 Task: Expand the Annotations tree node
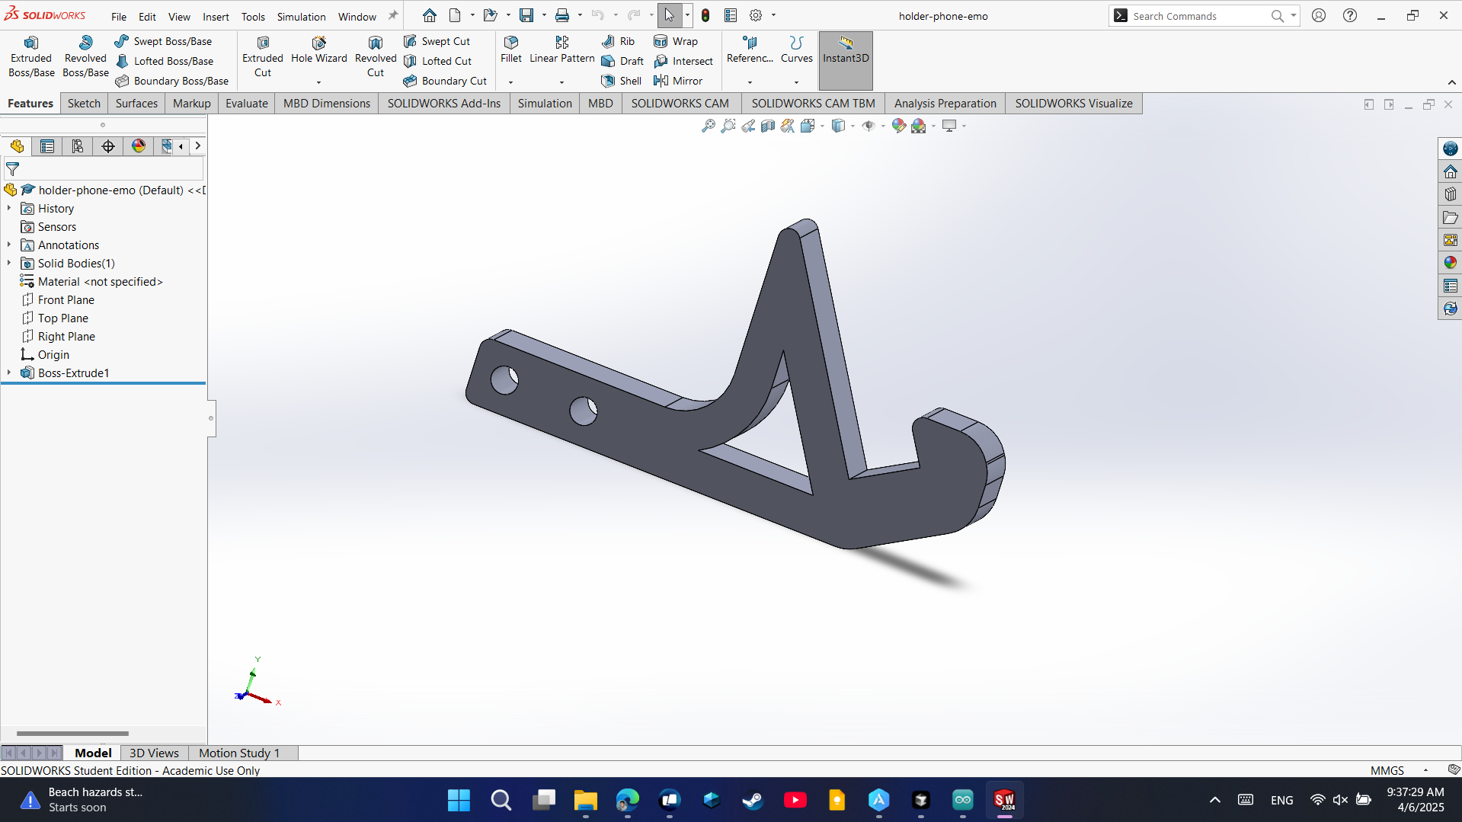coord(9,245)
